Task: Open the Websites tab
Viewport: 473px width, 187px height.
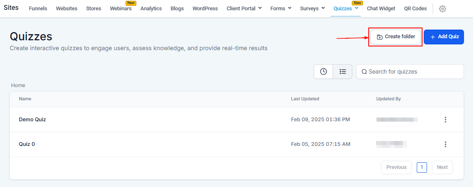Action: tap(67, 9)
